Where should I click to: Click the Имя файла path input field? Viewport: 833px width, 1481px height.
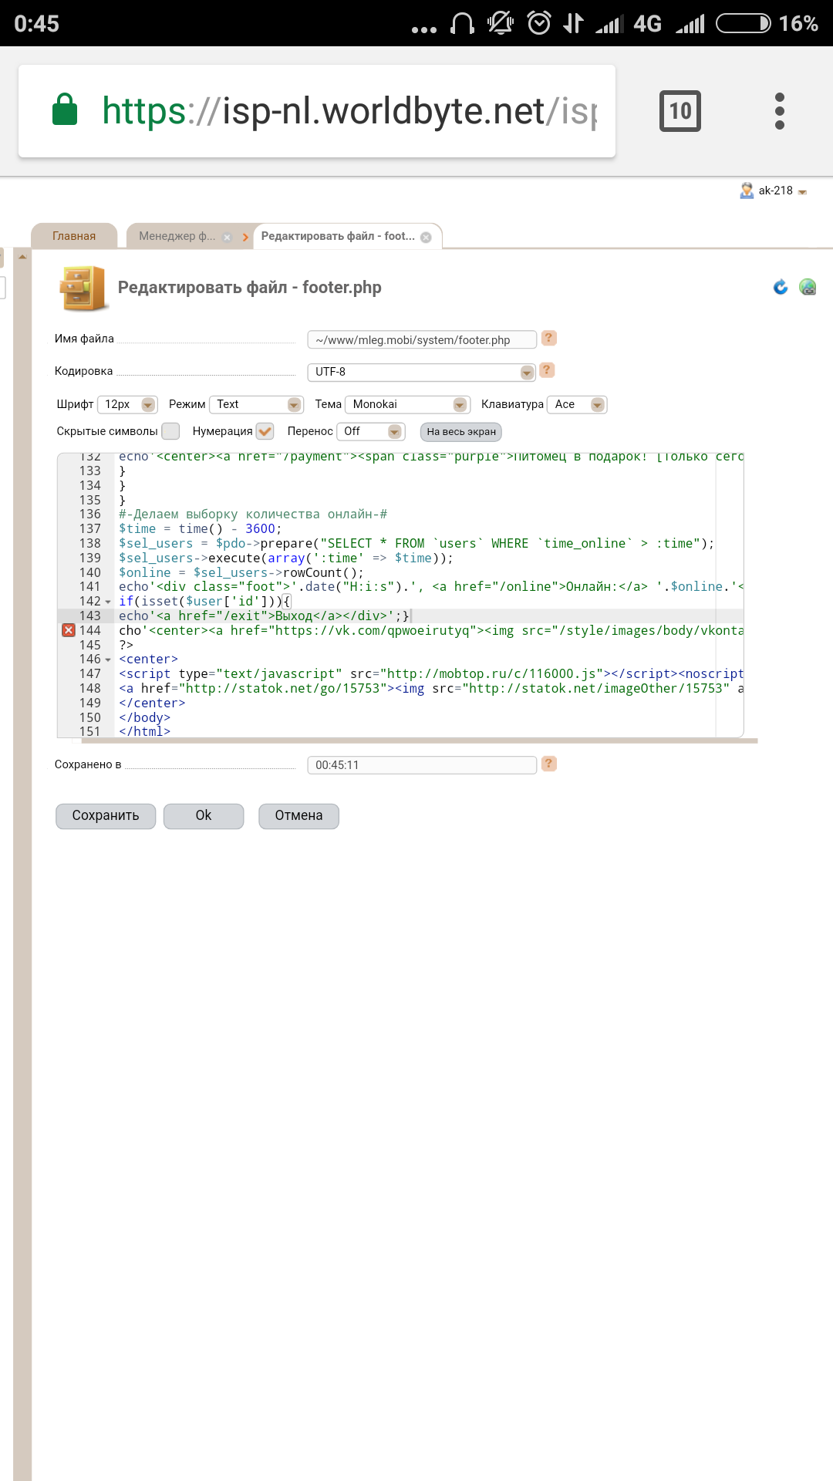pos(421,339)
